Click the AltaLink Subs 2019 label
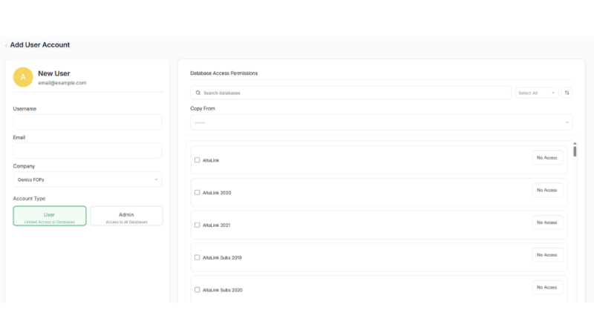This screenshot has height=327, width=594. pyautogui.click(x=222, y=258)
